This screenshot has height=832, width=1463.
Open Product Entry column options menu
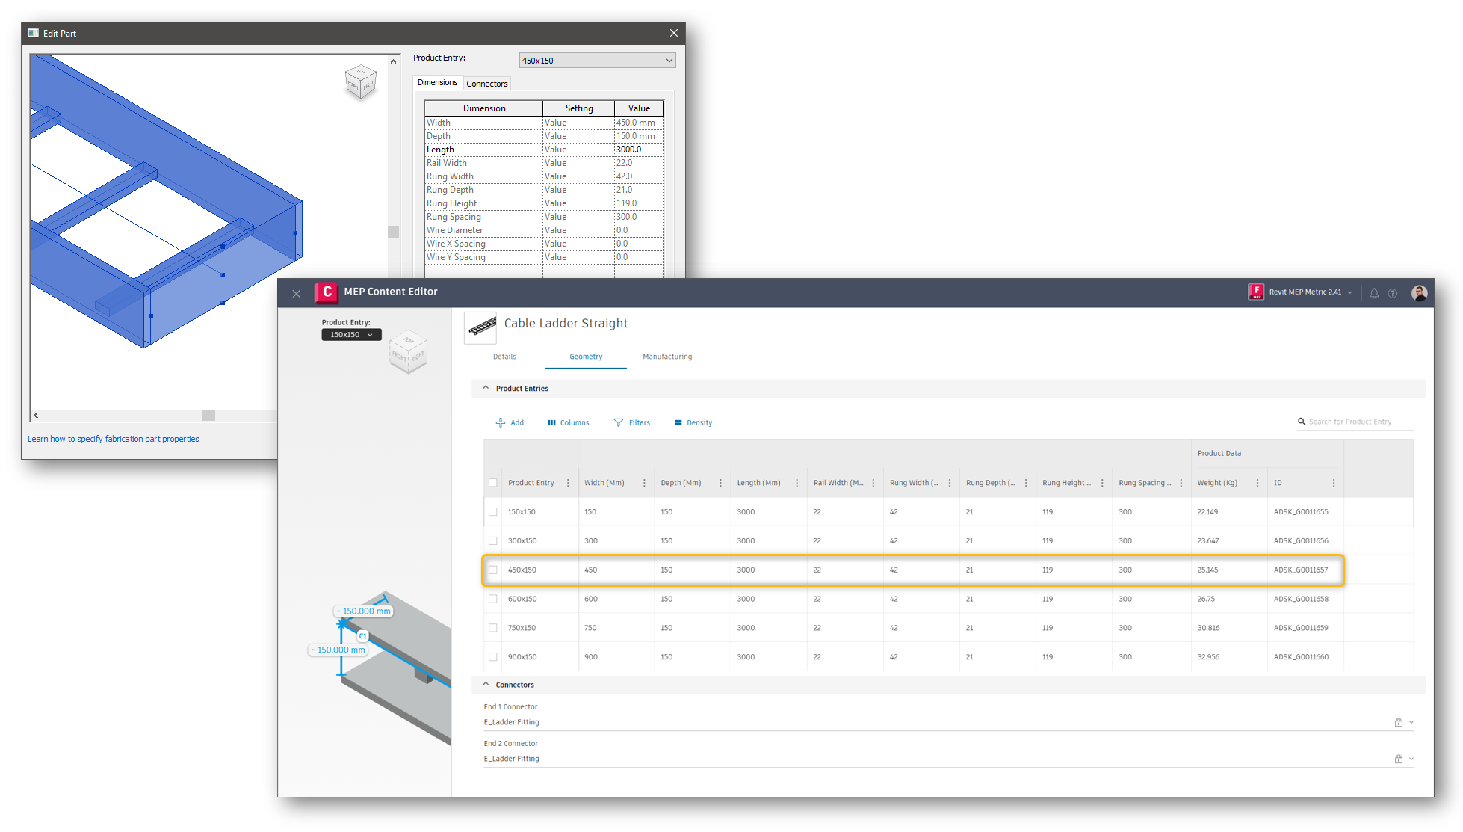click(x=568, y=483)
